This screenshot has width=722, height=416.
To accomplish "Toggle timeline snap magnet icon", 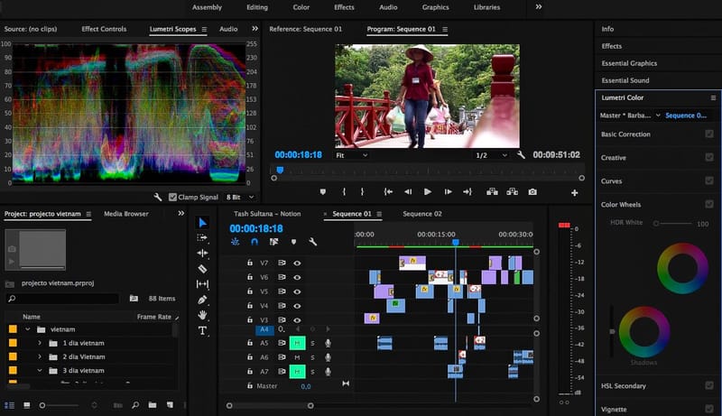I will pos(255,242).
